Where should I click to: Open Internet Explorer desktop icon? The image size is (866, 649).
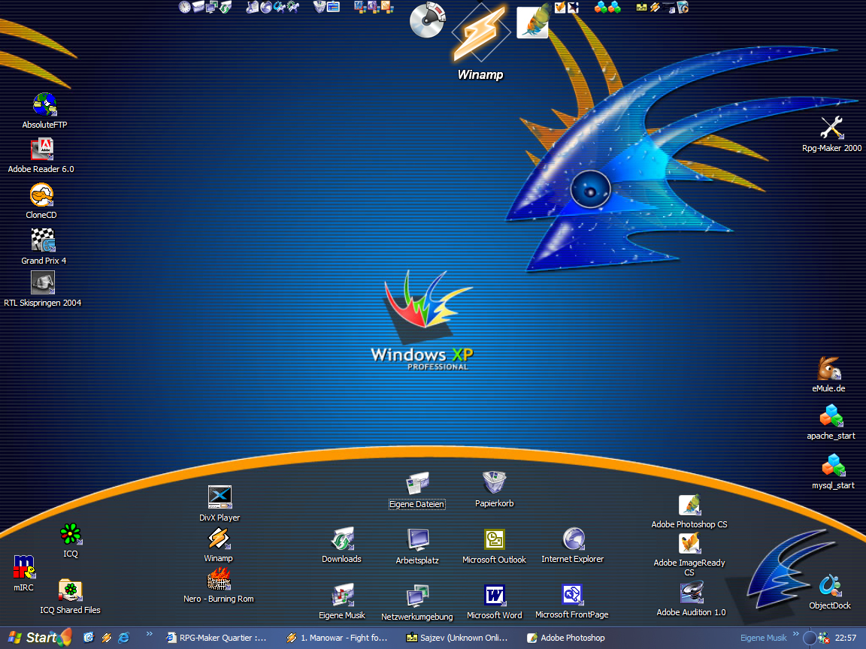pos(574,539)
